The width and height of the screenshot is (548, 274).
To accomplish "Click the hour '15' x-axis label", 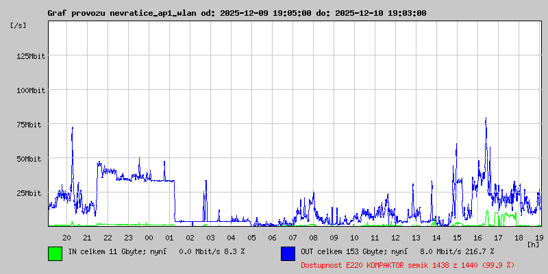I will (x=457, y=238).
